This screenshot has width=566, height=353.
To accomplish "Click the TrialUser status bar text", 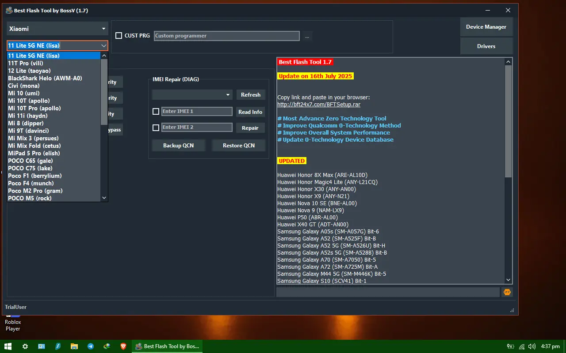I will [15, 307].
